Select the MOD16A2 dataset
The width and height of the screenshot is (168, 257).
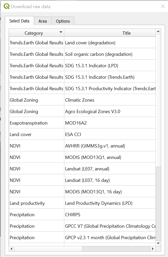pos(110,123)
